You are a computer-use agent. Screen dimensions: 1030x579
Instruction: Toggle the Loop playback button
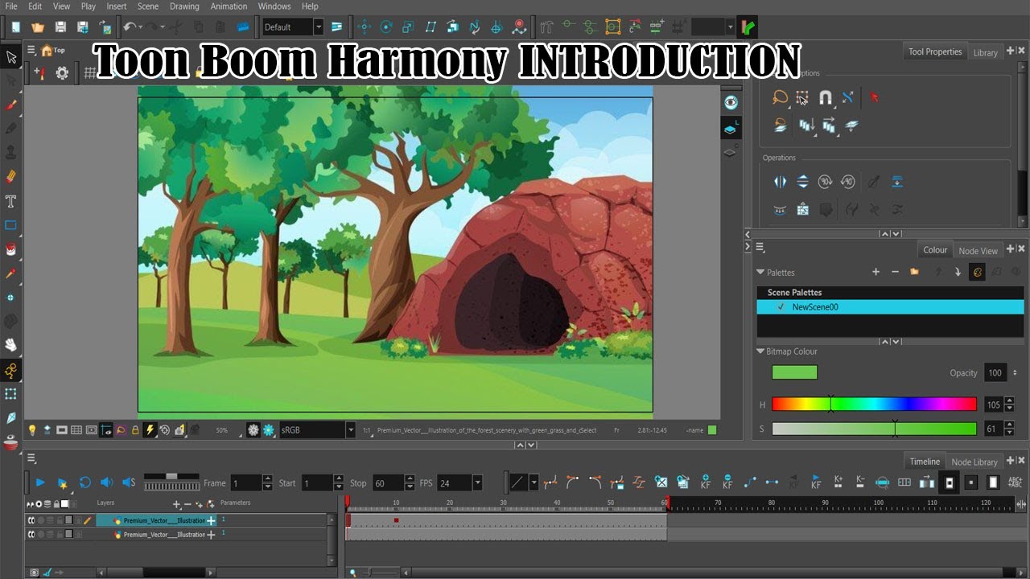click(84, 482)
